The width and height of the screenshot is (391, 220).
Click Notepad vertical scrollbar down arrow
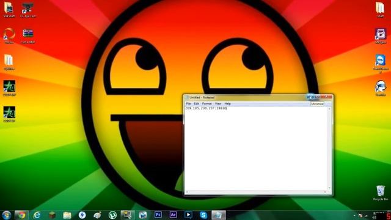[329, 188]
